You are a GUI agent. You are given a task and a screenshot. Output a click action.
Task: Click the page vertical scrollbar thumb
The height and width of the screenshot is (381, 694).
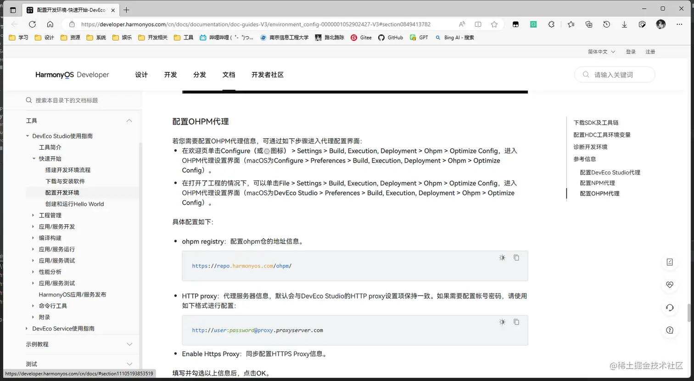coord(688,313)
